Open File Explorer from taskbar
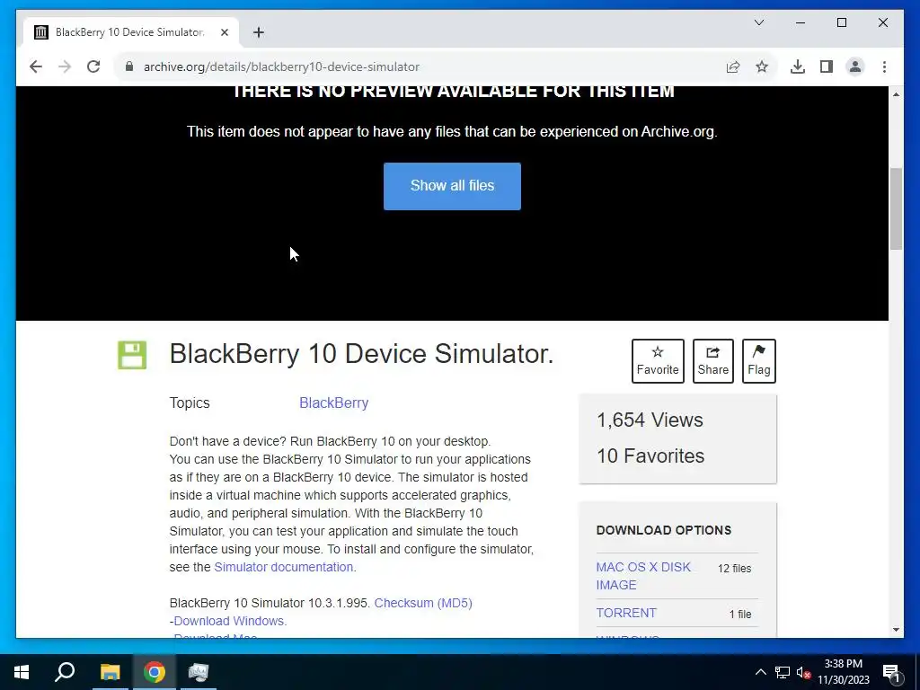Image resolution: width=920 pixels, height=690 pixels. pyautogui.click(x=110, y=672)
